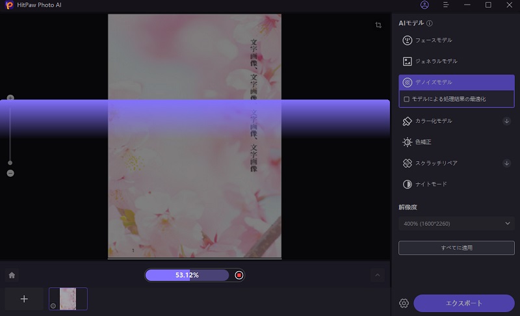Expand カラー化モデル download arrow
The height and width of the screenshot is (316, 520).
tap(506, 121)
